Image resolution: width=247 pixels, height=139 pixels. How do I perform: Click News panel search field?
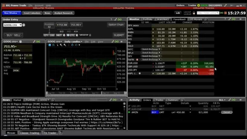pyautogui.click(x=99, y=100)
